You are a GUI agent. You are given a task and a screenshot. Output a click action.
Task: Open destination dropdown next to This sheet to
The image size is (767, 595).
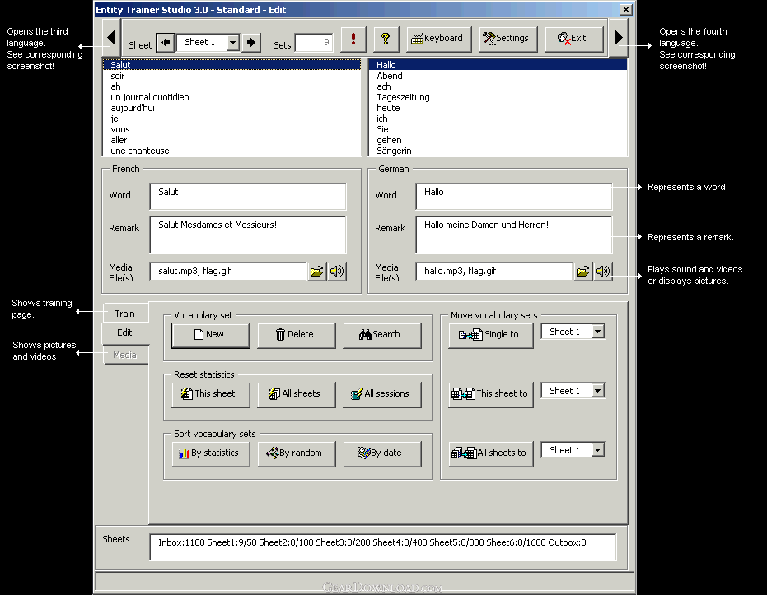(598, 391)
